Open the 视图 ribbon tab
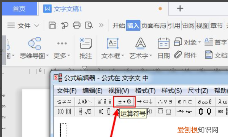The width and height of the screenshot is (228, 137). (x=203, y=25)
